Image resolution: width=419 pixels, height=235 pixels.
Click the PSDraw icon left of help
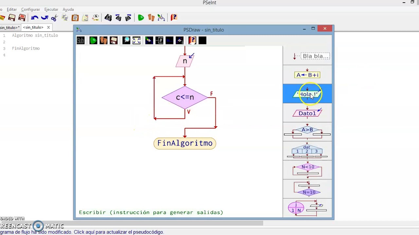click(x=179, y=40)
